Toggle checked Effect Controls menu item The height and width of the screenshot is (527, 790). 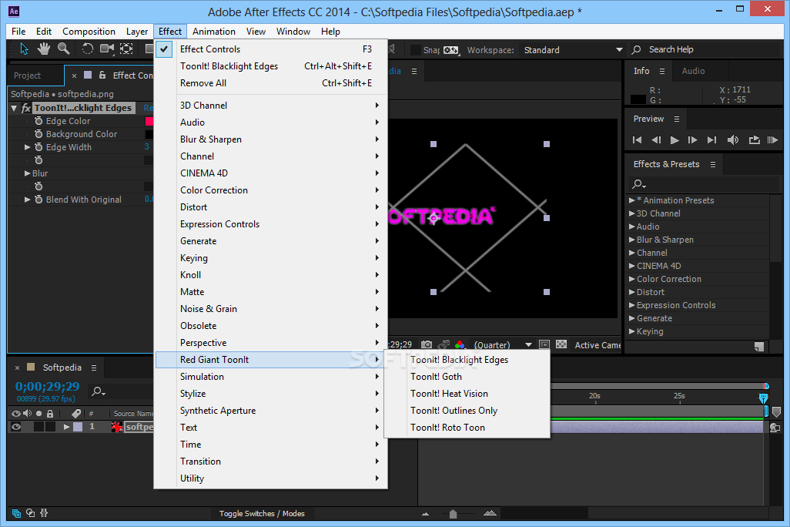[x=271, y=49]
